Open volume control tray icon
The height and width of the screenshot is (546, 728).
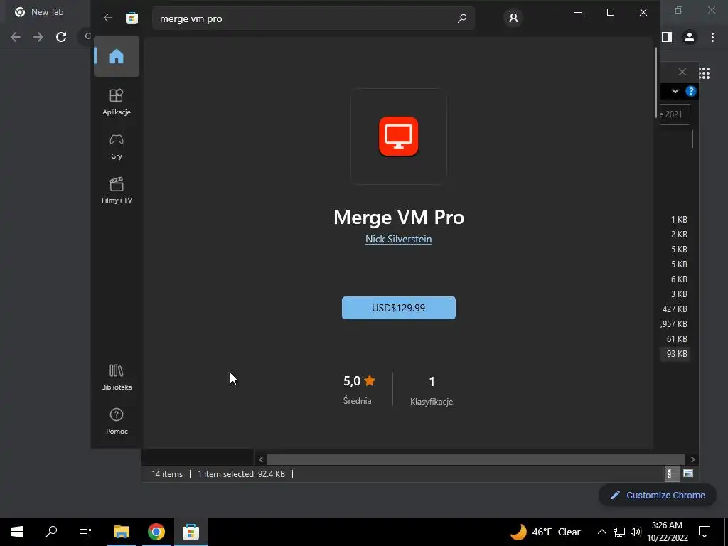[636, 532]
